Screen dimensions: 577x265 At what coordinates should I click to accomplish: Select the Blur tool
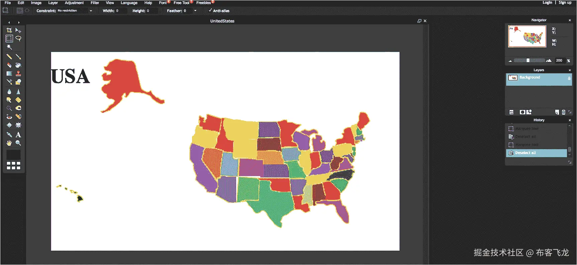9,92
